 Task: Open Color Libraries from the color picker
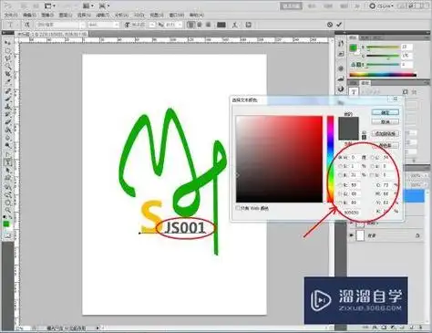pos(386,146)
